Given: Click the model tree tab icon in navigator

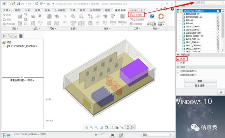Looking at the screenshot, I should (4, 36).
